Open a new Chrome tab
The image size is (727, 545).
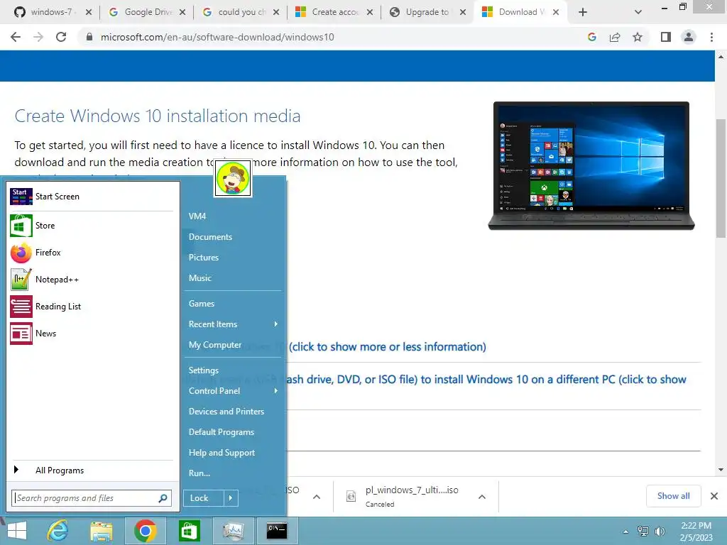coord(583,12)
